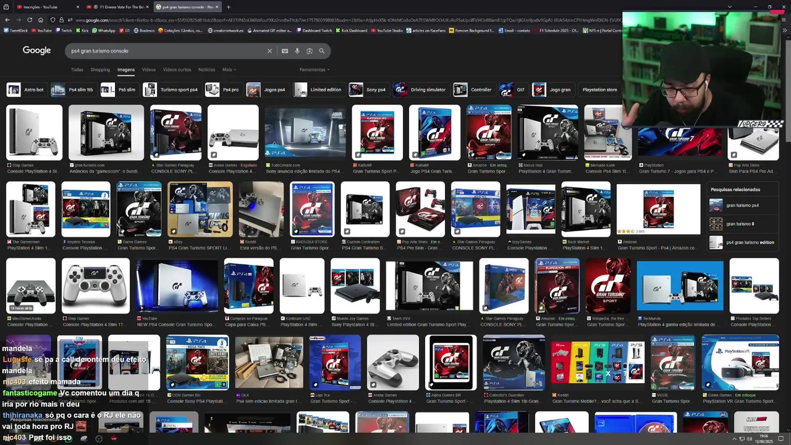The image size is (791, 445).
Task: Open the TweetDeck bookmark
Action: click(15, 30)
